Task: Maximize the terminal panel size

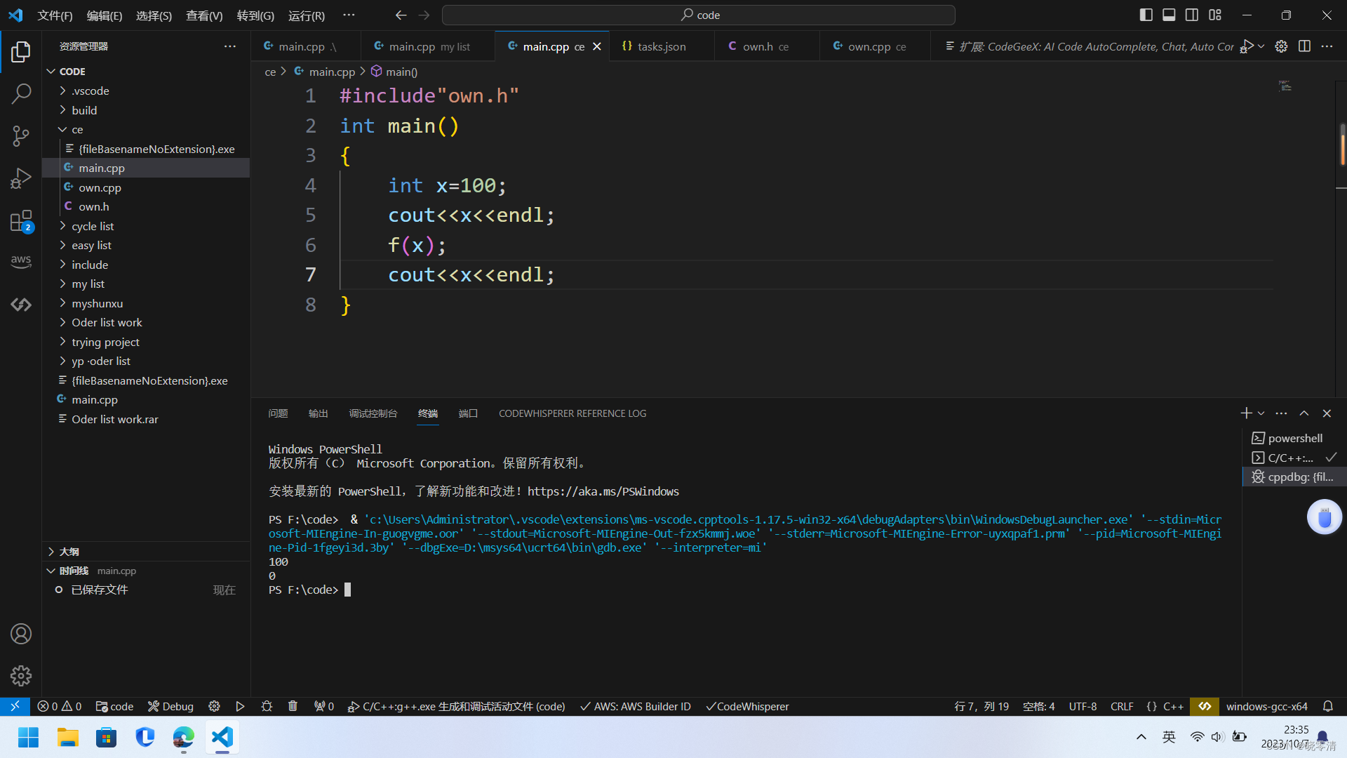Action: coord(1304,413)
